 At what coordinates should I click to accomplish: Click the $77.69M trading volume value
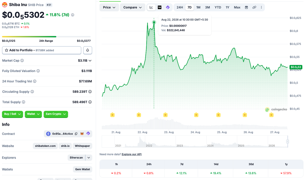click(85, 81)
